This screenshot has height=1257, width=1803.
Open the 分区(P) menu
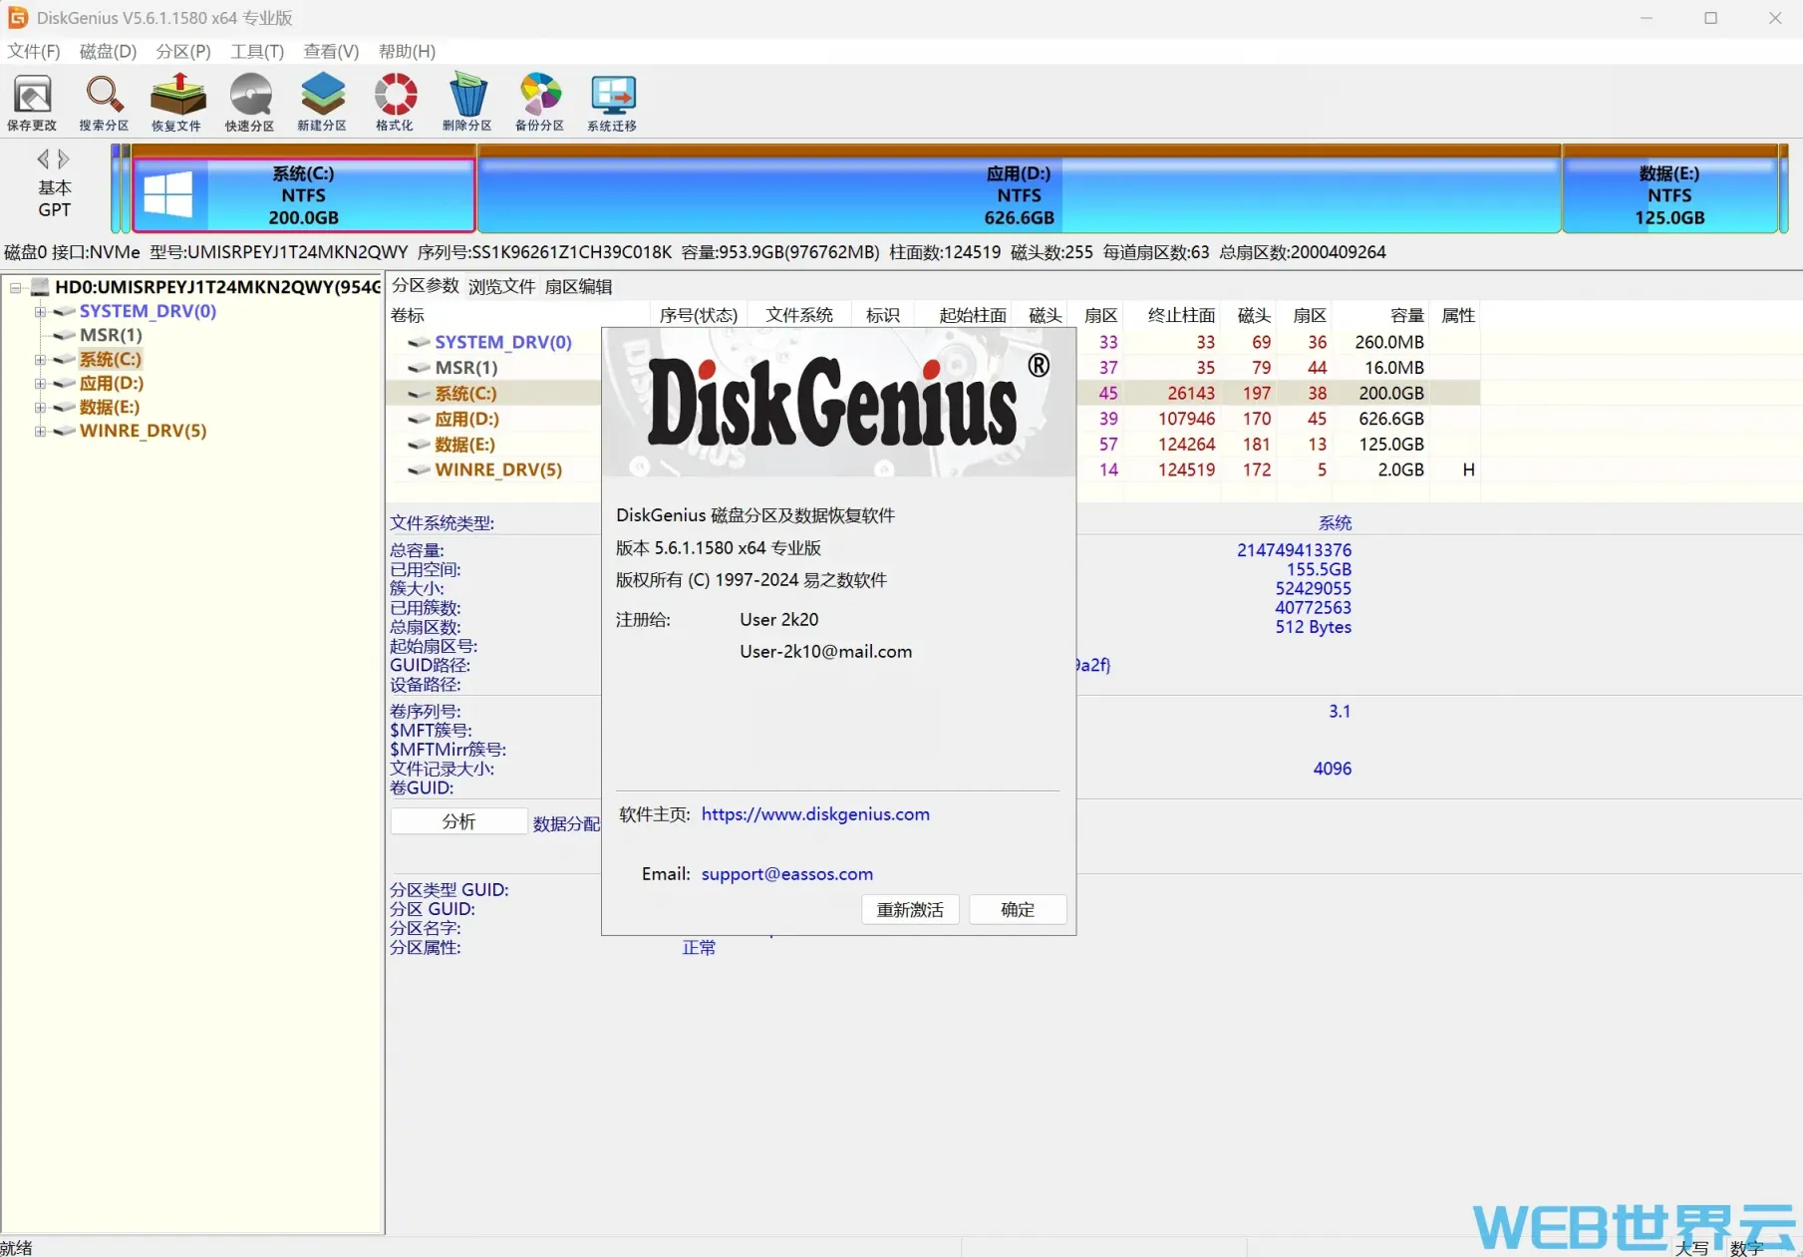pos(183,51)
